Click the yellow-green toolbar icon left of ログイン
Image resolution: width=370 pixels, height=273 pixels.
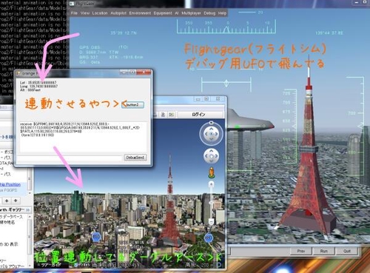(x=172, y=115)
